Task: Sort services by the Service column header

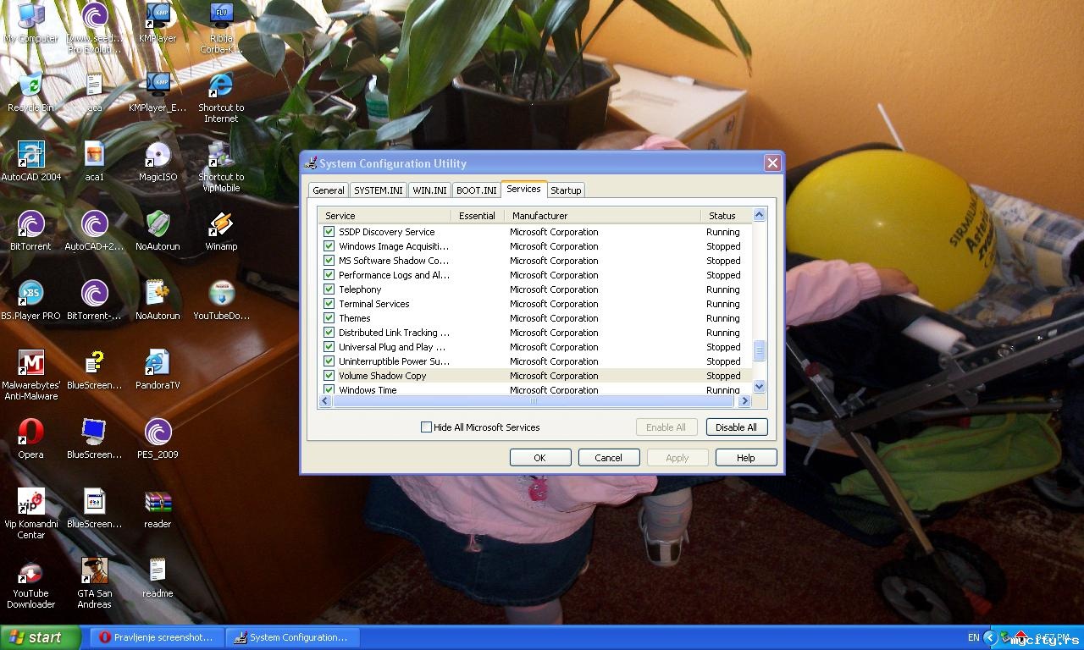Action: 384,216
